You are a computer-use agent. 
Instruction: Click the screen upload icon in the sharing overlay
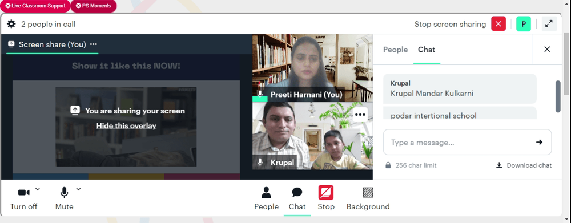75,111
